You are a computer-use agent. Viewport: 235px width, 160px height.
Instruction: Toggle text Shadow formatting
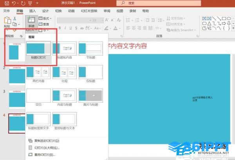[x=76, y=28]
